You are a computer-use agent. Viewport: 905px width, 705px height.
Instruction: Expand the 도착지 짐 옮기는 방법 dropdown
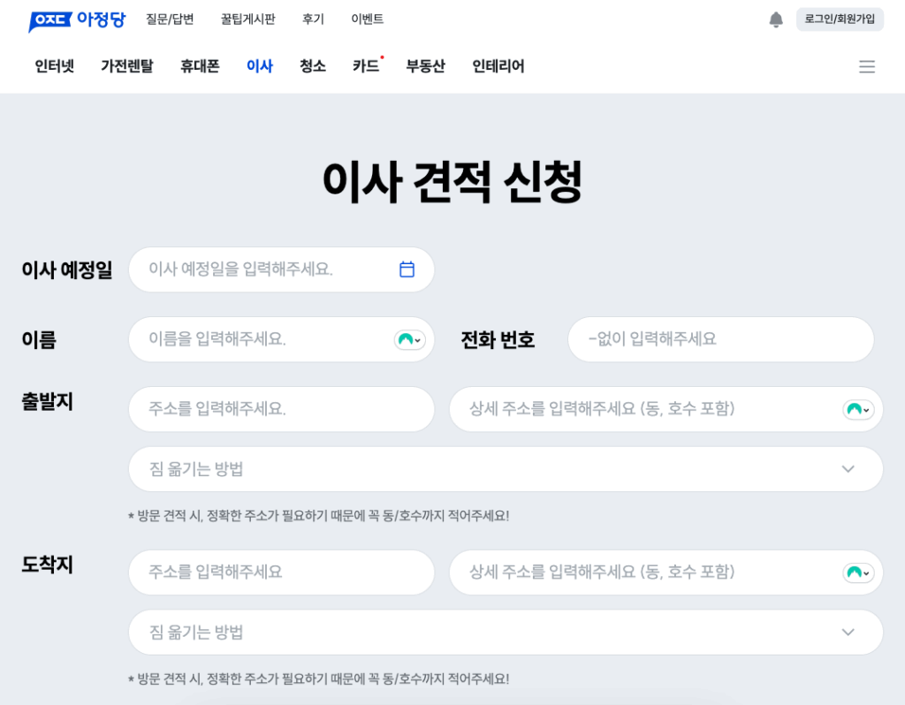(x=505, y=633)
